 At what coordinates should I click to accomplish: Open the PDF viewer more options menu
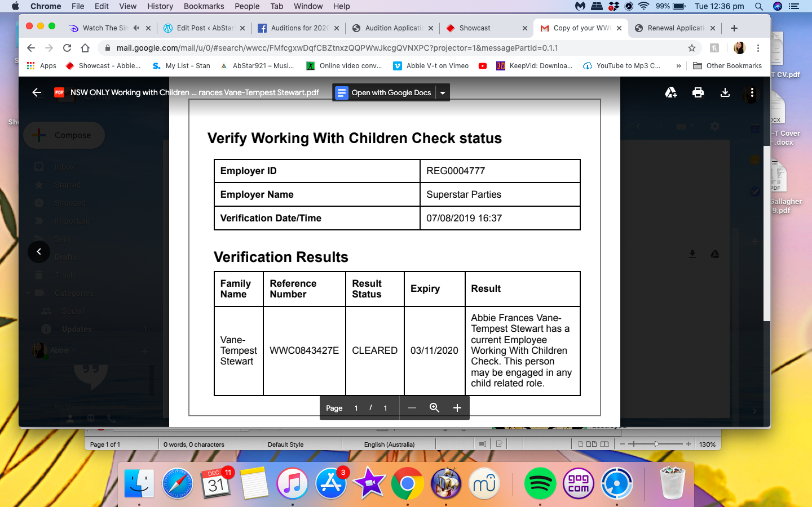point(752,92)
